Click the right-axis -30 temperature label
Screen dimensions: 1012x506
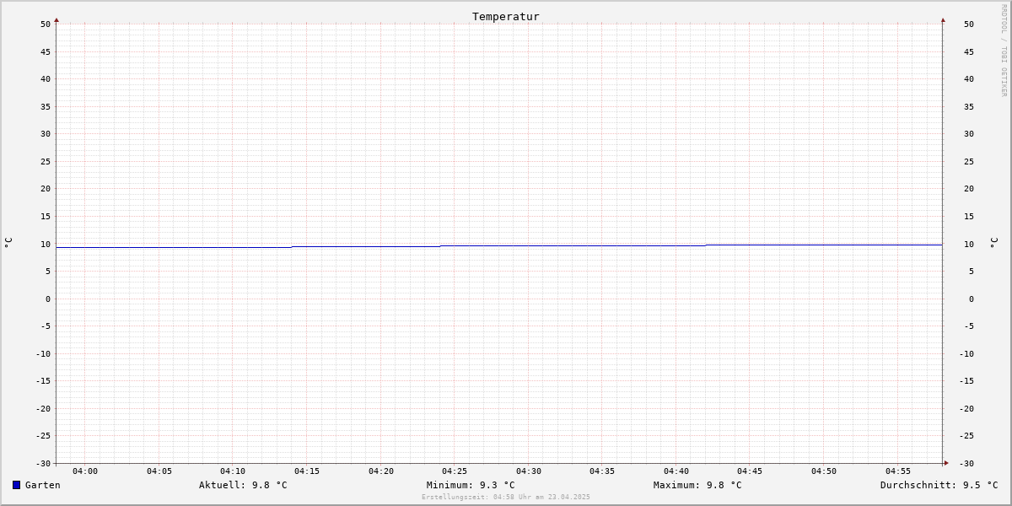tap(966, 463)
